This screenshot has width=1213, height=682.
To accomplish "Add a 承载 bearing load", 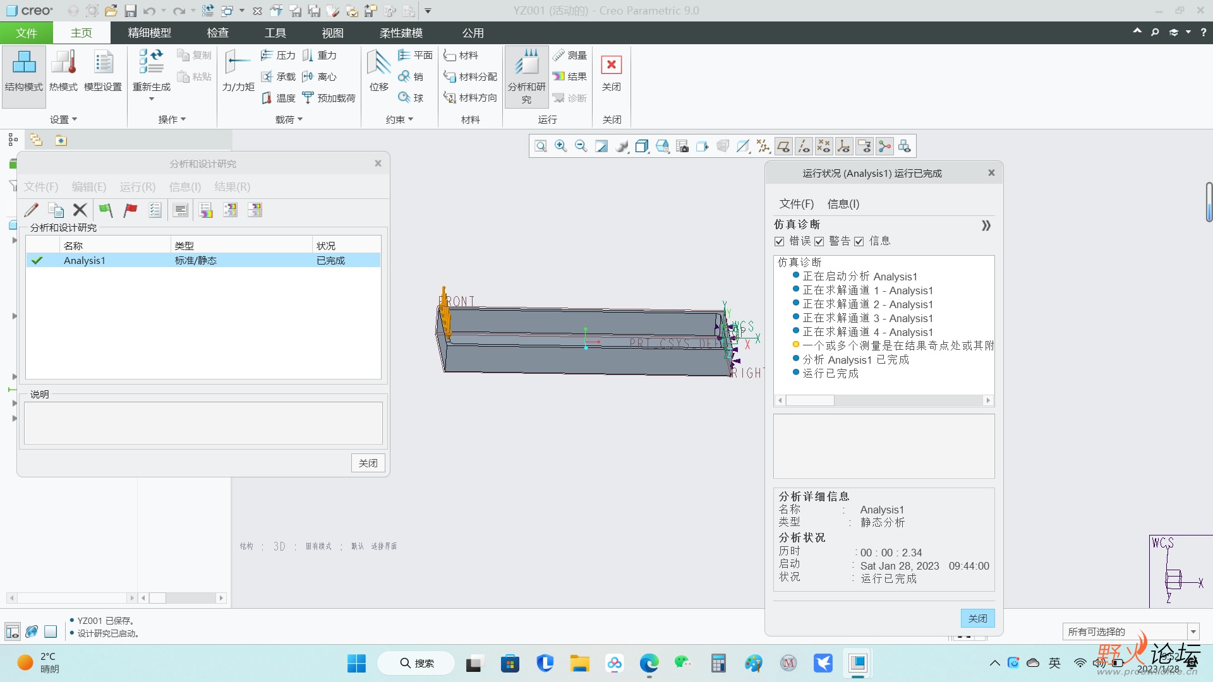I will [x=278, y=76].
